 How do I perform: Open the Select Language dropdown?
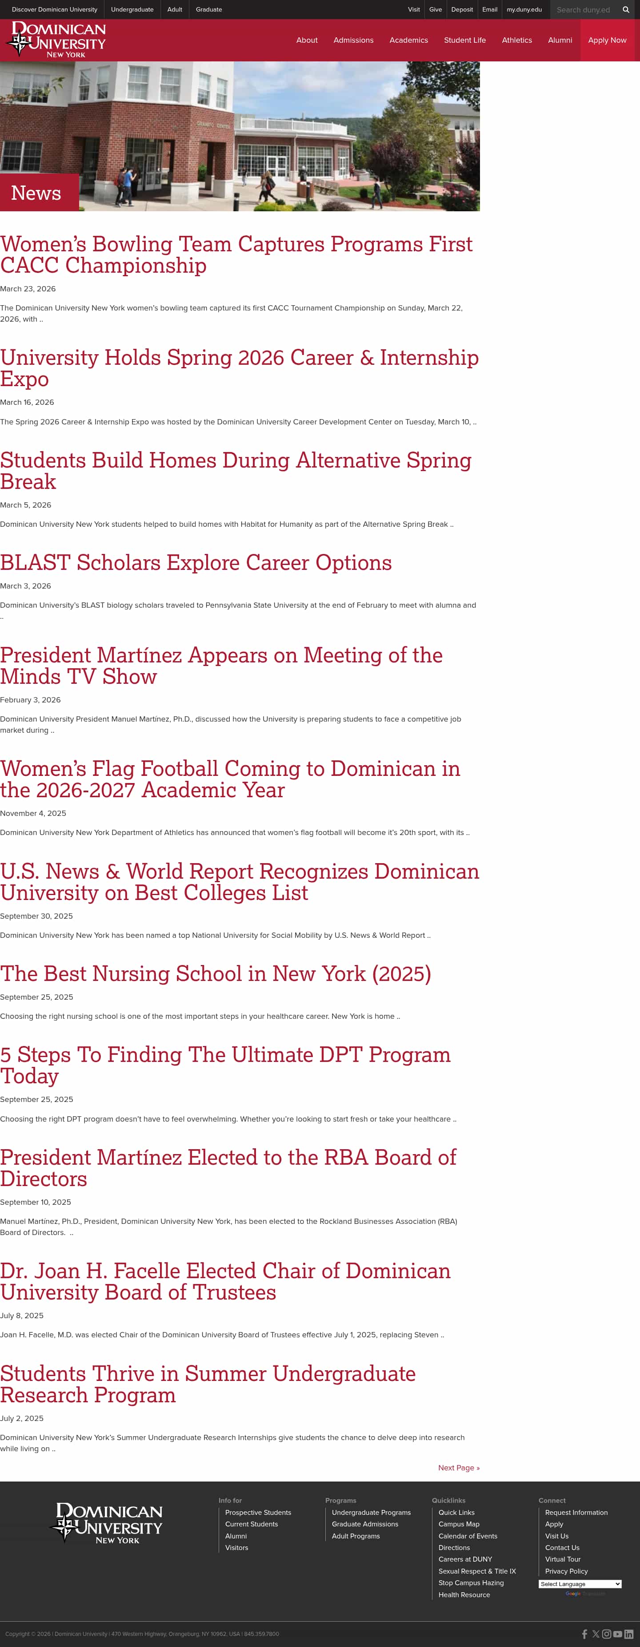click(579, 1584)
